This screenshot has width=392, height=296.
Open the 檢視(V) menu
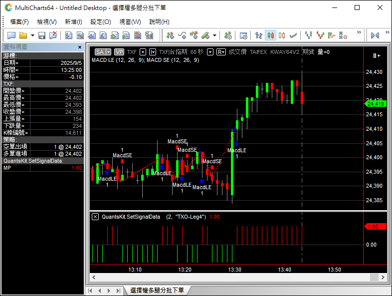[x=47, y=22]
